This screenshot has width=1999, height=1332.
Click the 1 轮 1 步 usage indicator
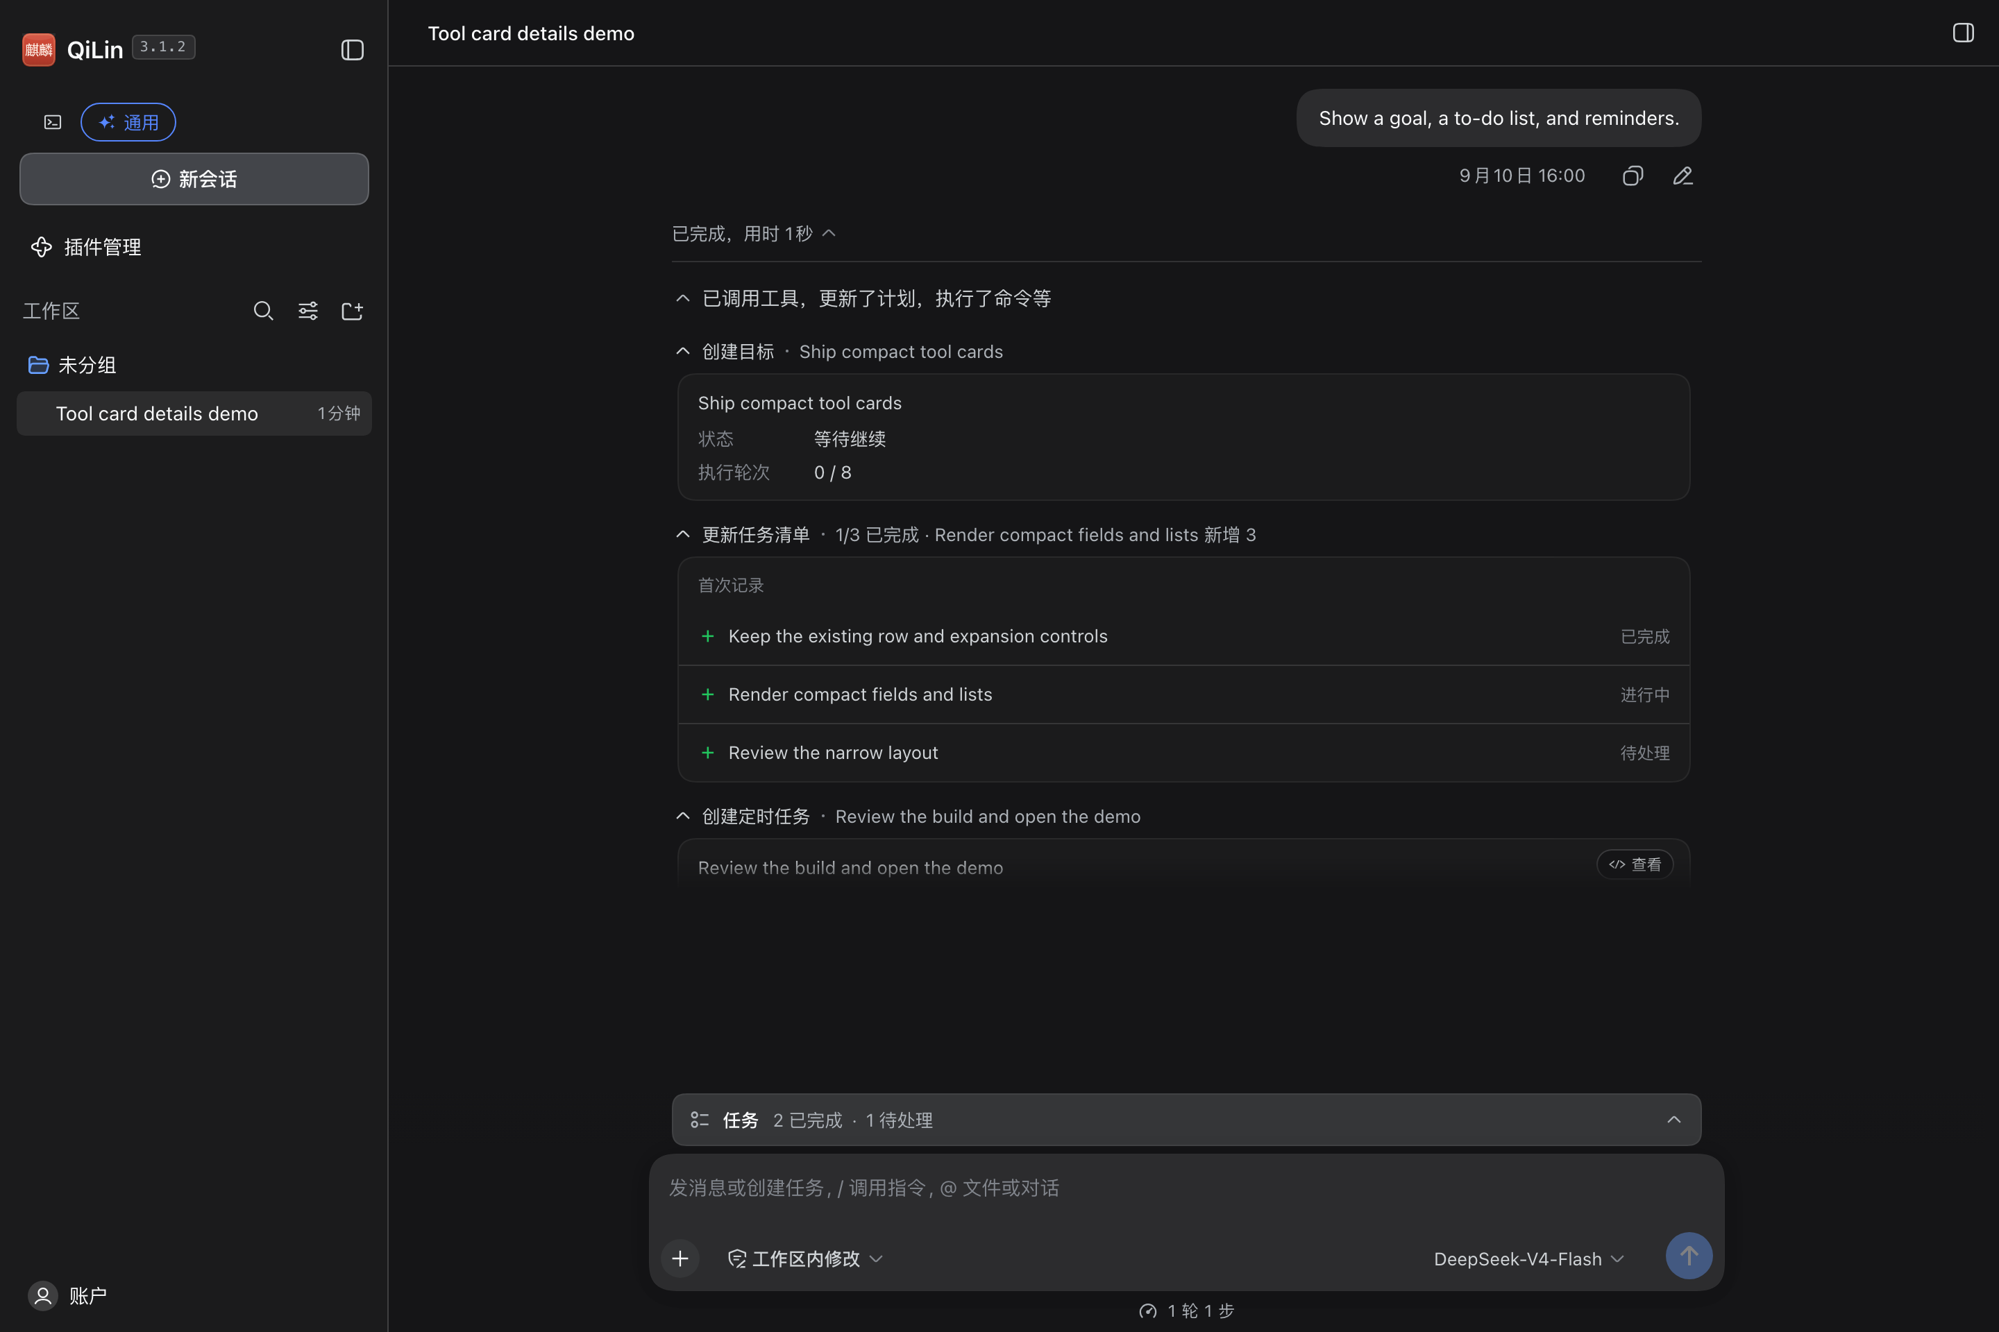click(x=1186, y=1310)
